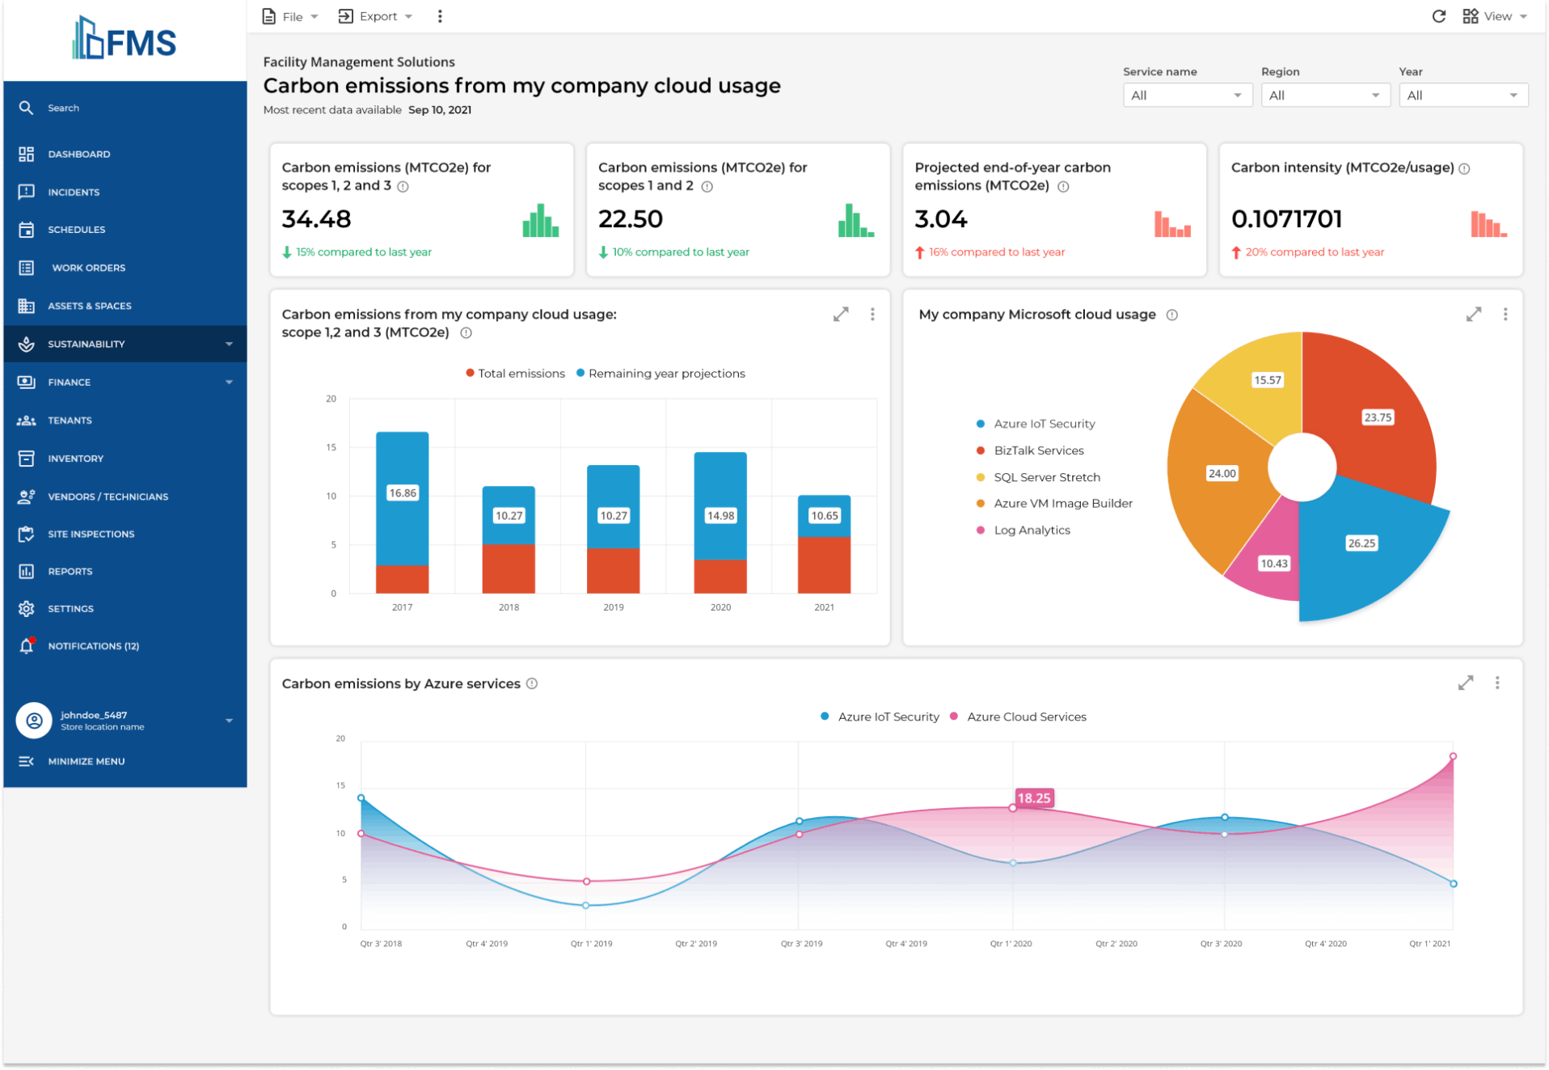Expand the Region filter dropdown

(x=1324, y=95)
